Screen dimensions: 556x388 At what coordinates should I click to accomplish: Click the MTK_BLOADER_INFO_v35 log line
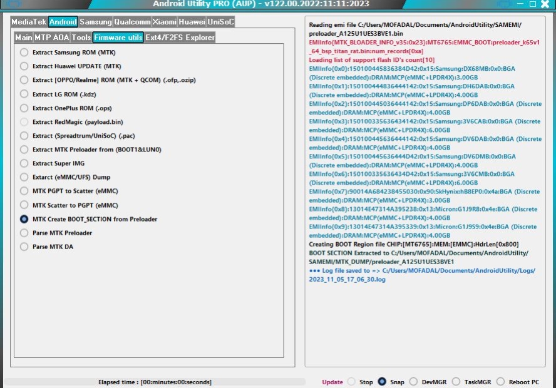pos(424,47)
